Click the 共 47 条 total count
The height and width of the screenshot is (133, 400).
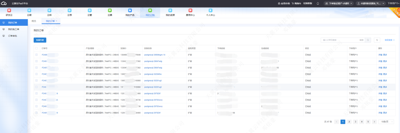(328, 122)
